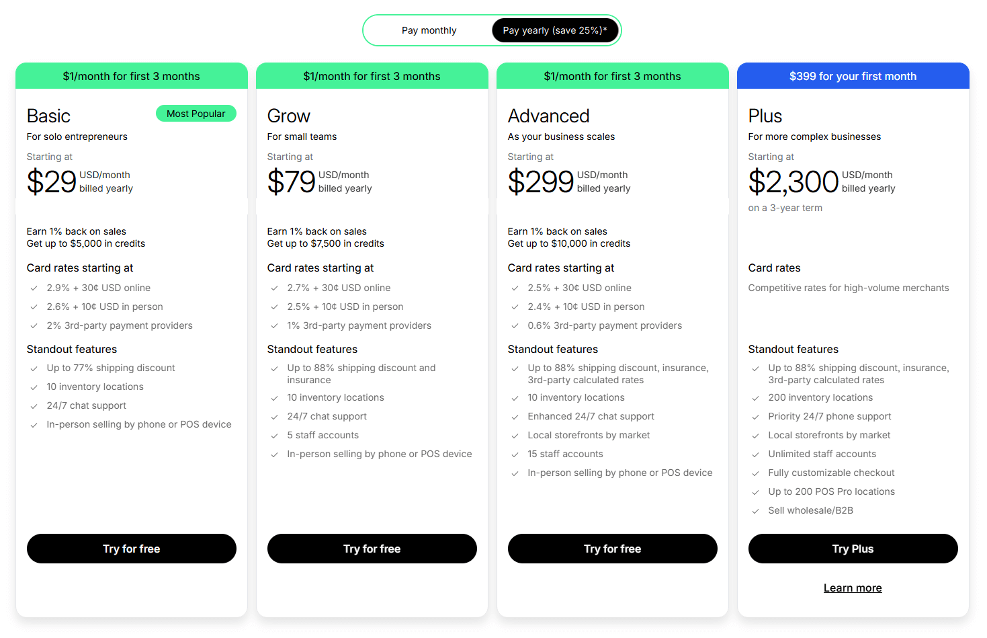Image resolution: width=987 pixels, height=638 pixels.
Task: Open the Learn more link under Plus
Action: click(853, 588)
